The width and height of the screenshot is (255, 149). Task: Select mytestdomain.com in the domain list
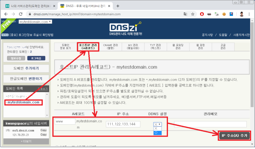[x=23, y=102]
